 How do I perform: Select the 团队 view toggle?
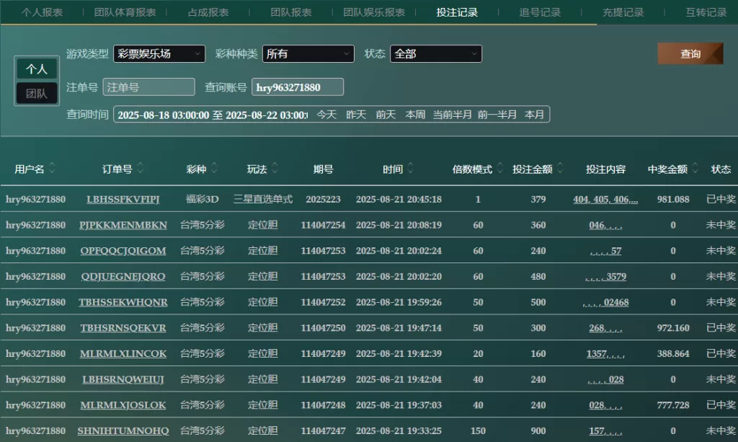coord(37,93)
